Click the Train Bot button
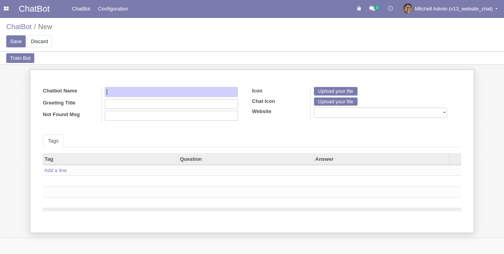Screen dimensions: 504x254 [x=20, y=58]
